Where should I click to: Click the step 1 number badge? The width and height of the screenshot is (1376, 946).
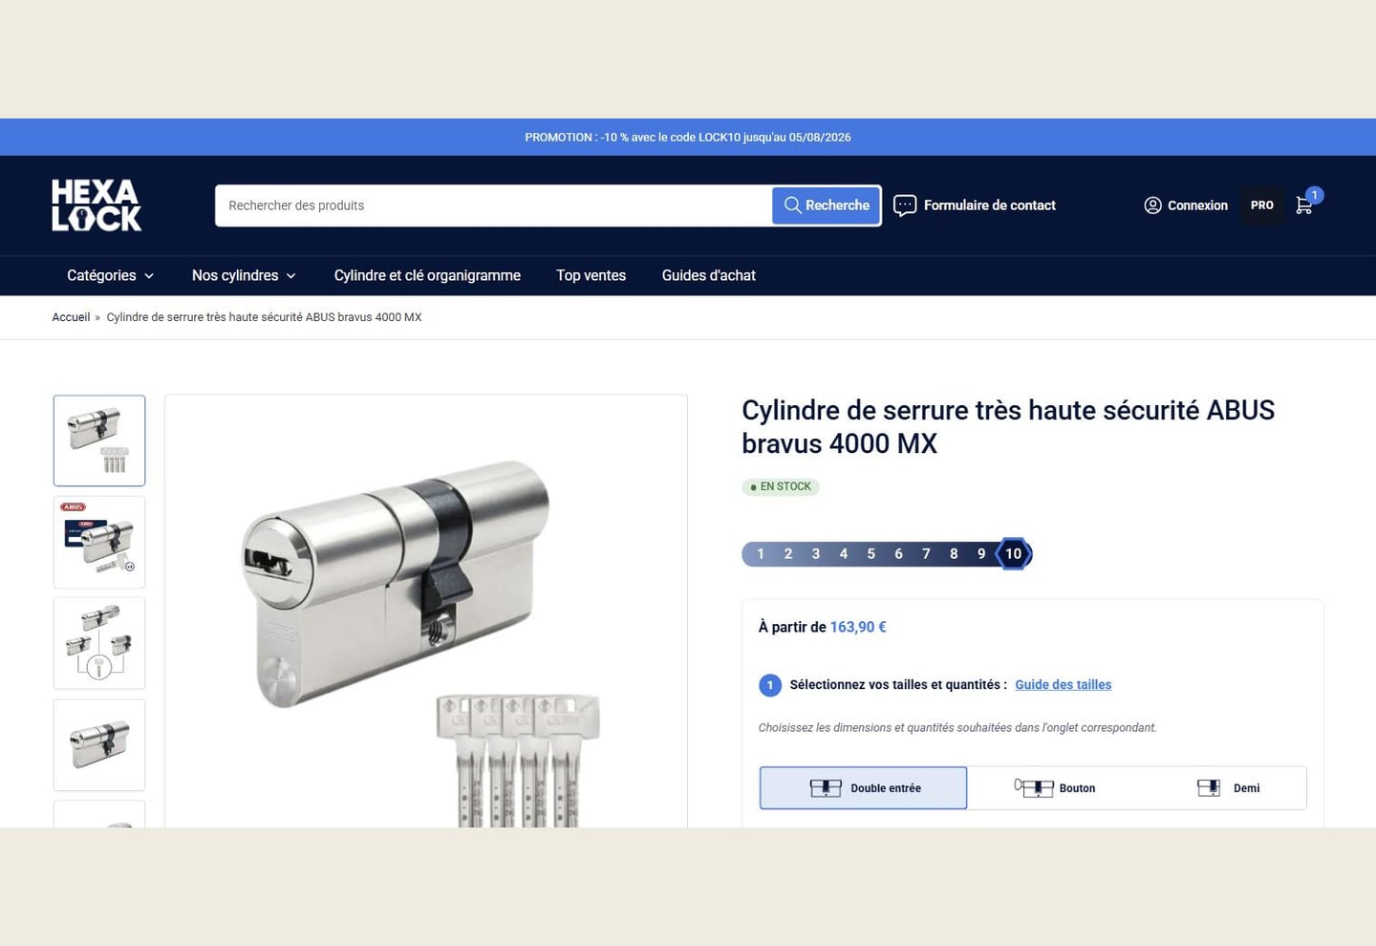click(770, 685)
